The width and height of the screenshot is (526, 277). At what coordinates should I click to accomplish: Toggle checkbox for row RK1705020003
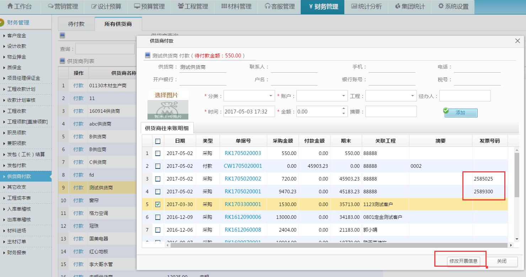(x=158, y=153)
